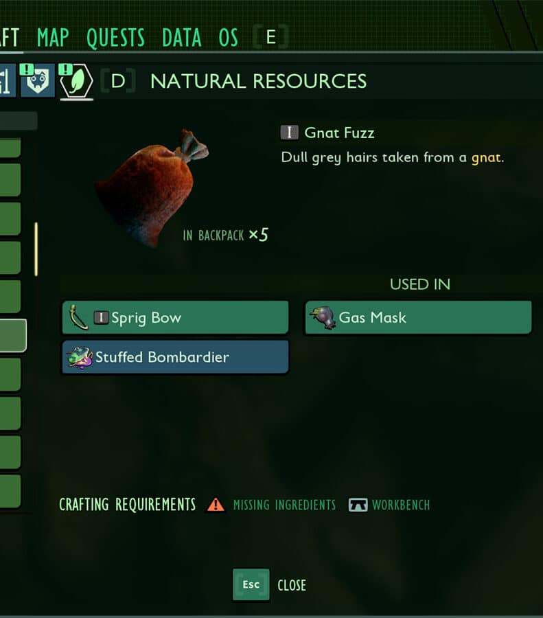This screenshot has width=543, height=618.
Task: Click the Stuffed Bombardier icon
Action: pos(80,357)
